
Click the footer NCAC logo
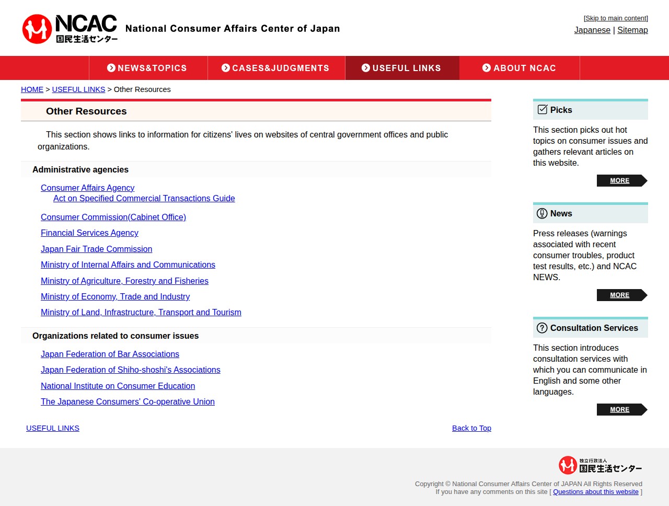(600, 465)
